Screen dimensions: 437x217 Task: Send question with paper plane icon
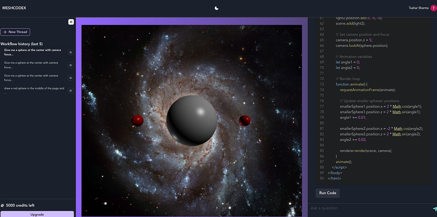pyautogui.click(x=434, y=209)
